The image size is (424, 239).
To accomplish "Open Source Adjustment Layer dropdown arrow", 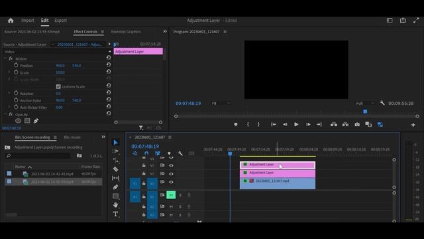I will coord(52,44).
